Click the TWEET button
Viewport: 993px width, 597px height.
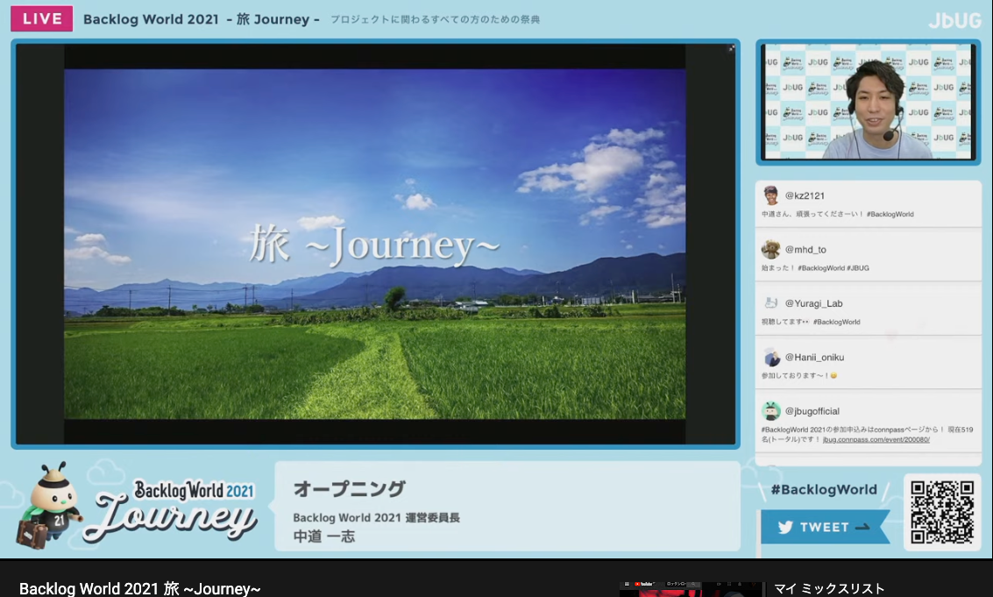coord(825,527)
